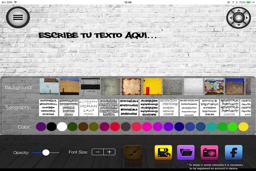
Task: Pick the black color swatch
Action: pos(52,127)
